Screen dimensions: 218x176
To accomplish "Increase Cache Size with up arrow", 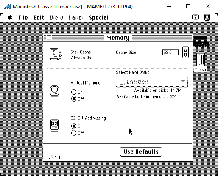I will [x=186, y=49].
